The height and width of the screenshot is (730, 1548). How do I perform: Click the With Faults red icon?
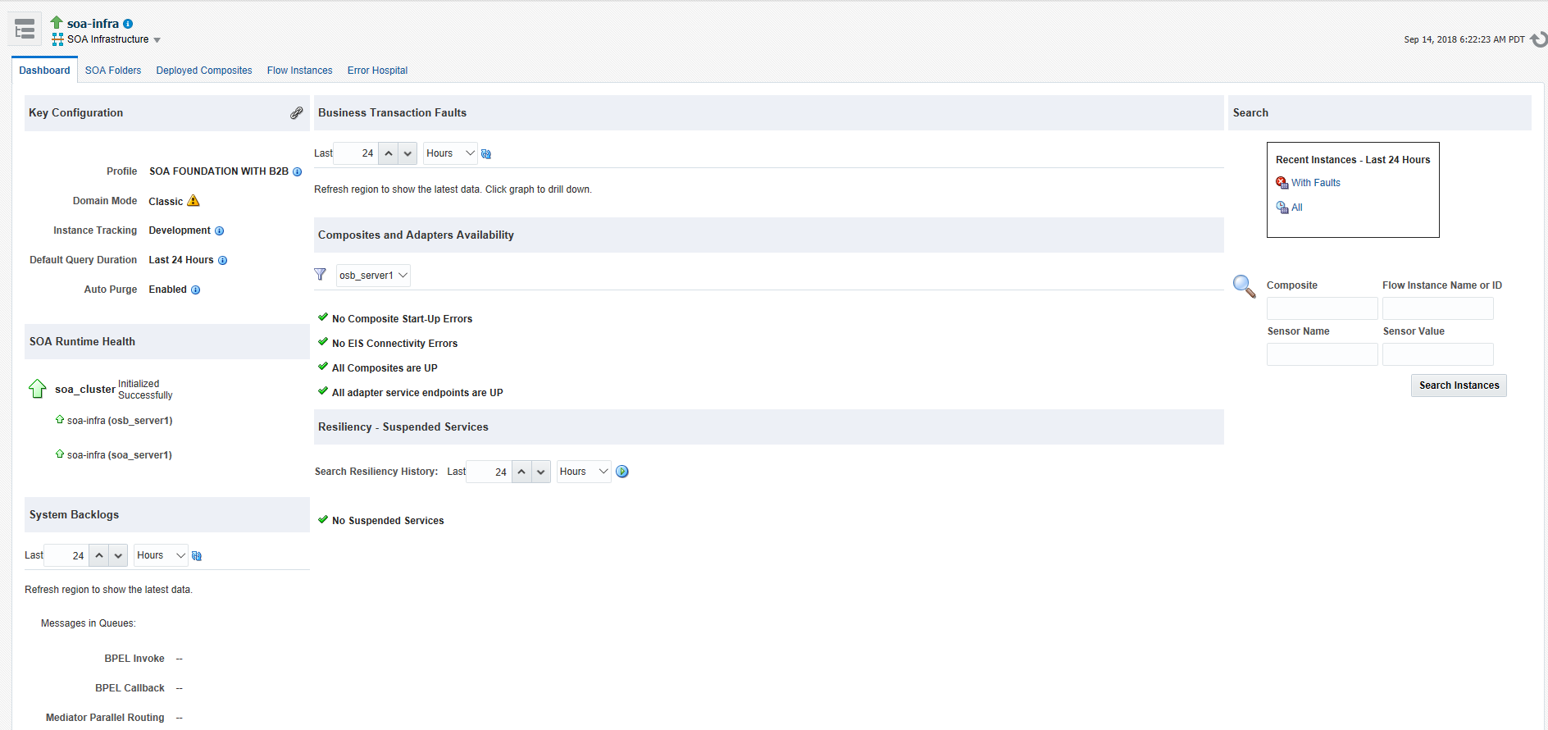coord(1282,183)
